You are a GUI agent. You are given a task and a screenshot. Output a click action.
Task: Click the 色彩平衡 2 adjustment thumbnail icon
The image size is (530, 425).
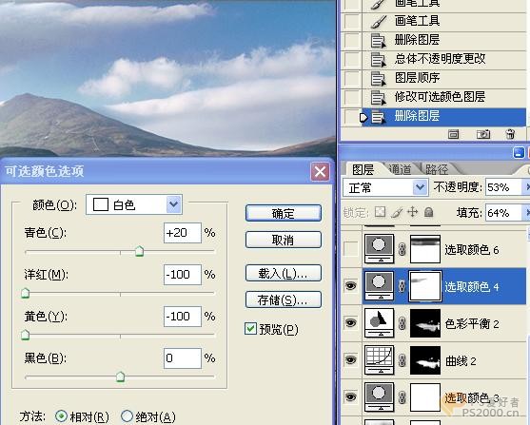[380, 323]
